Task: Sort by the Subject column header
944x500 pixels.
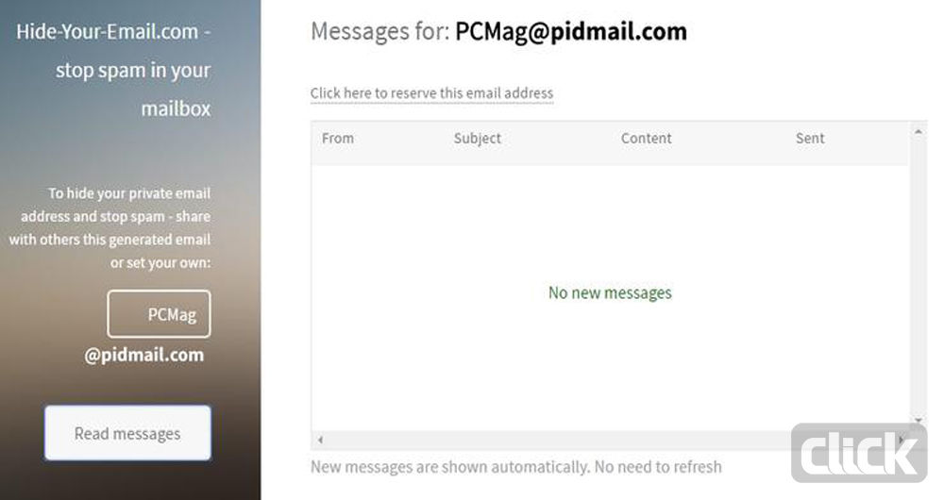Action: tap(478, 139)
